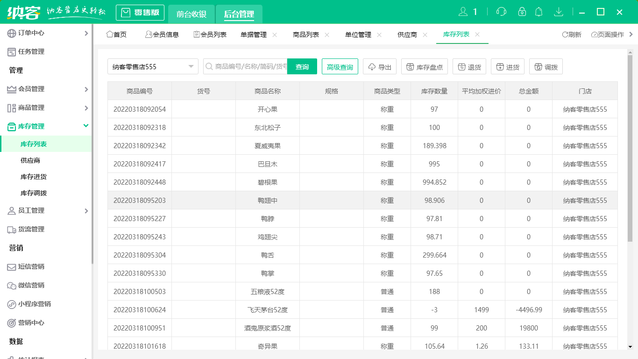Switch to the 前台收银 tab
The image size is (638, 359).
191,14
